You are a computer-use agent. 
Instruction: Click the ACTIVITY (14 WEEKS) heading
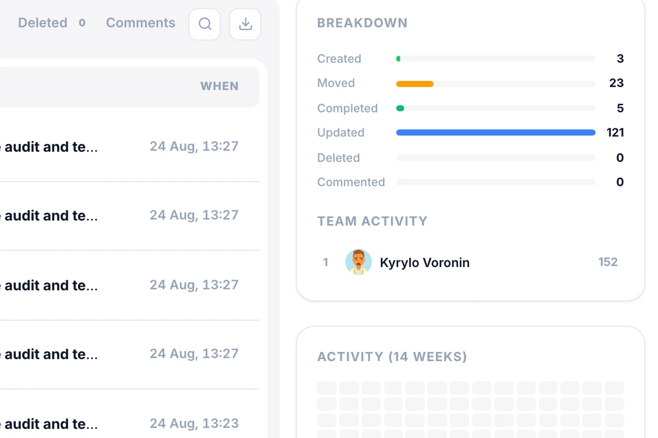392,357
